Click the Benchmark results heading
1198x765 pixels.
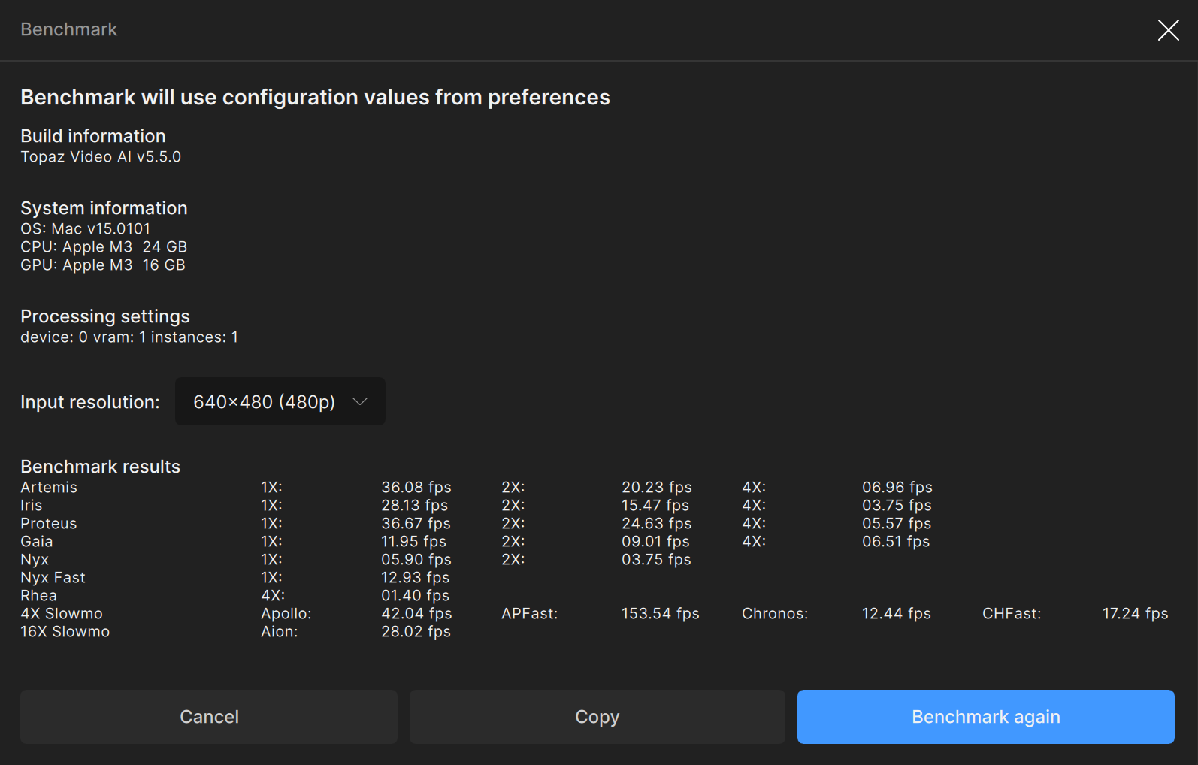[100, 467]
